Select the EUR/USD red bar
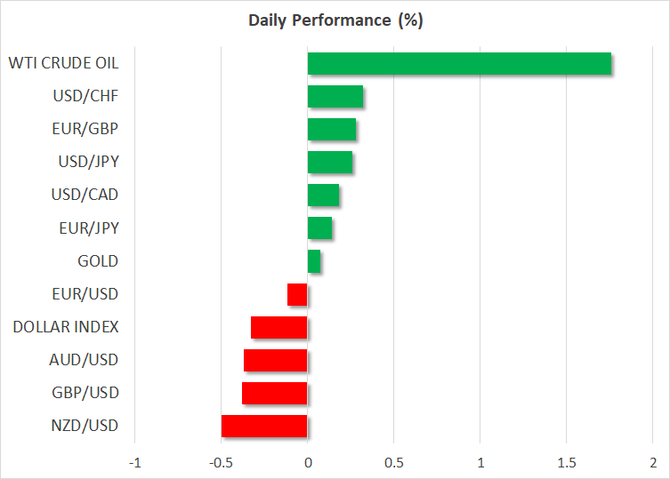 coord(297,294)
